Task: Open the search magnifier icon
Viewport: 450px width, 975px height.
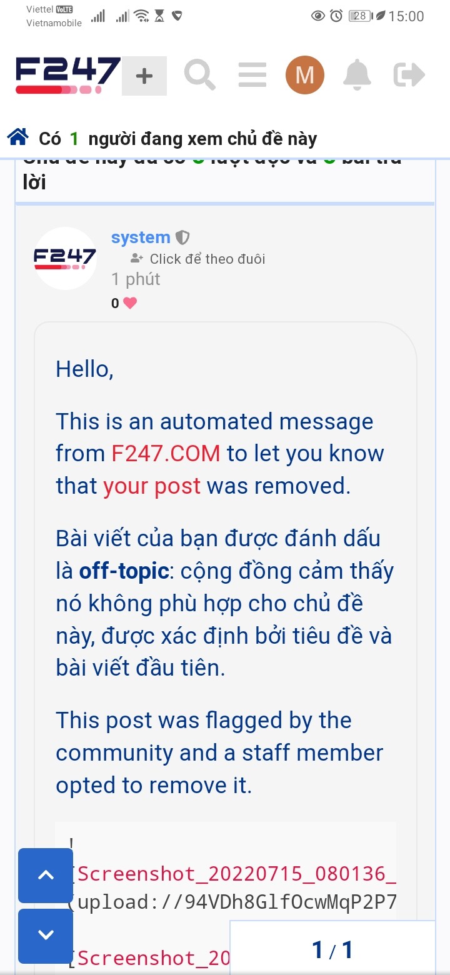Action: [x=200, y=76]
